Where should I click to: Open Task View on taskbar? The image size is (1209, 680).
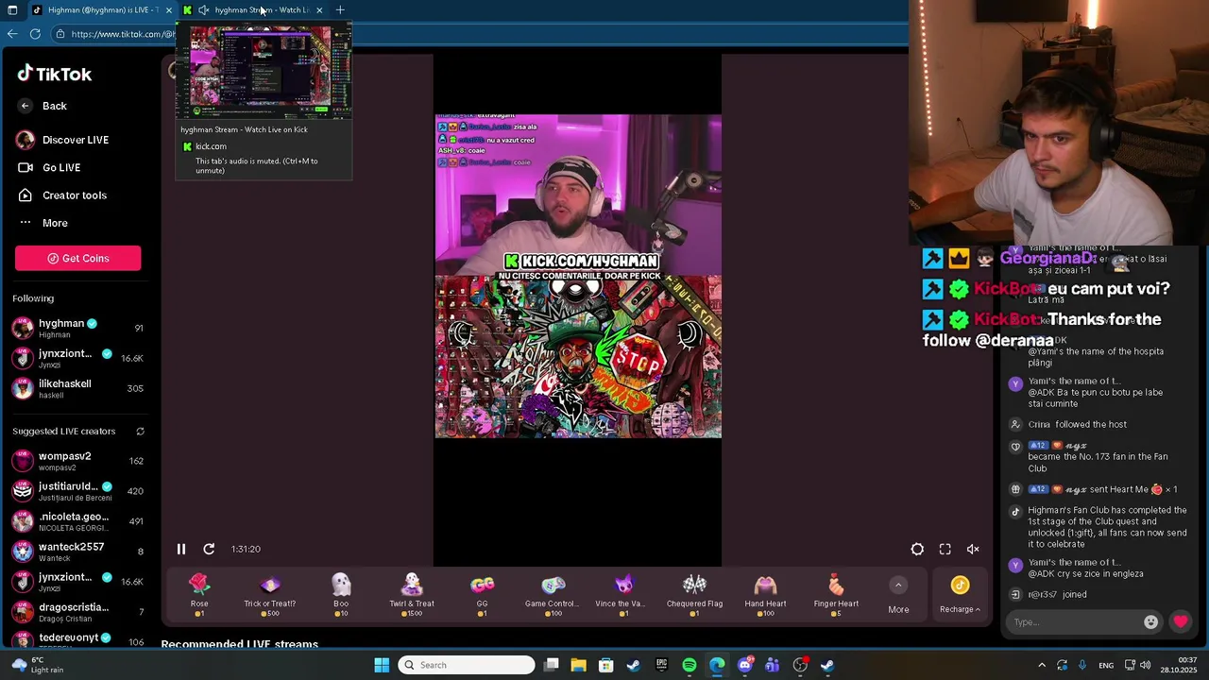coord(552,665)
